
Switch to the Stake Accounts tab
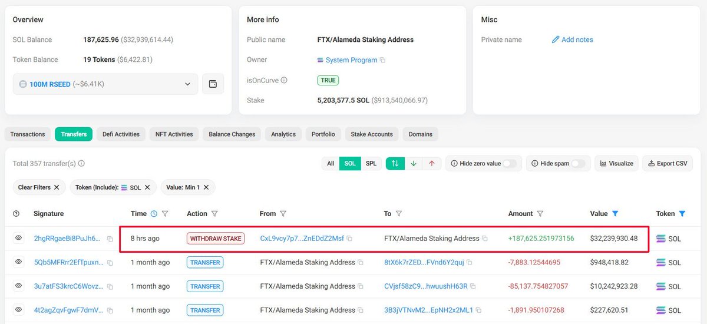click(x=372, y=134)
